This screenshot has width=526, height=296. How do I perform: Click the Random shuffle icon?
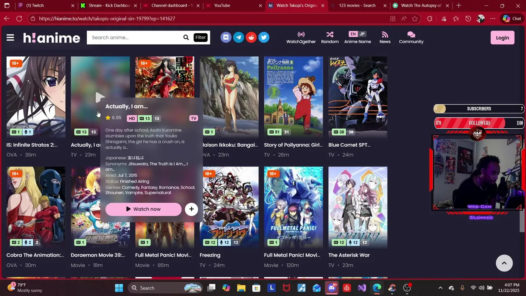330,35
